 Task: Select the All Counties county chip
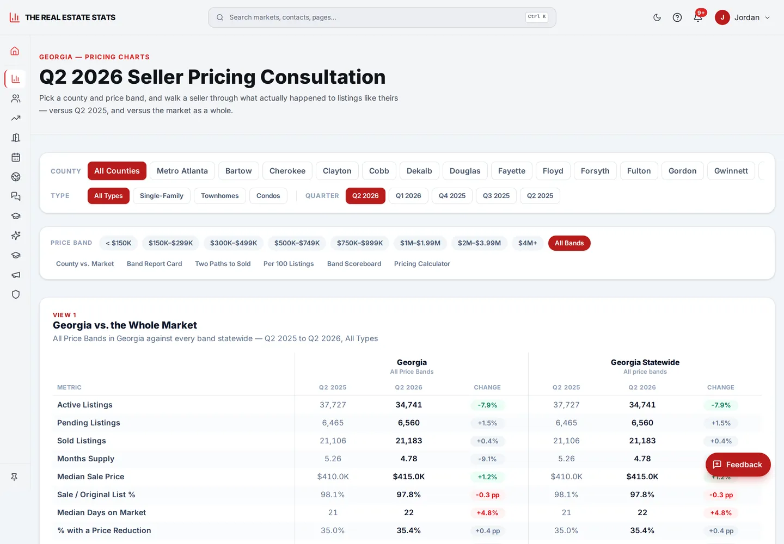pyautogui.click(x=117, y=171)
